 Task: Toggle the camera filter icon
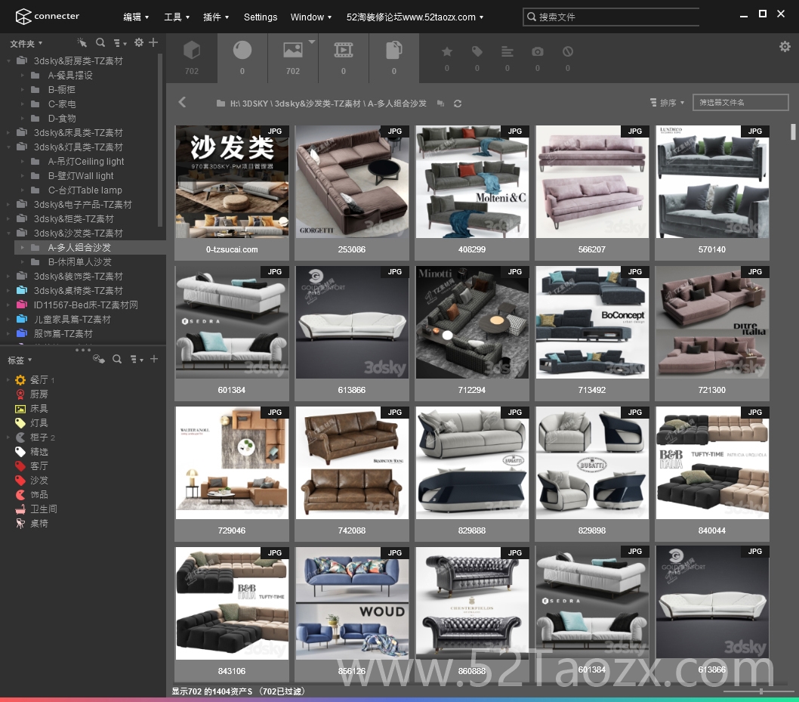[x=538, y=51]
